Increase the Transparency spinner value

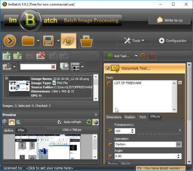tap(133, 130)
